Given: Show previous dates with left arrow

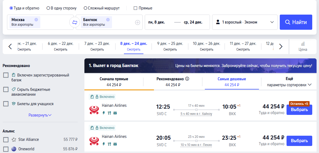Looking at the screenshot, I should click(x=10, y=46).
